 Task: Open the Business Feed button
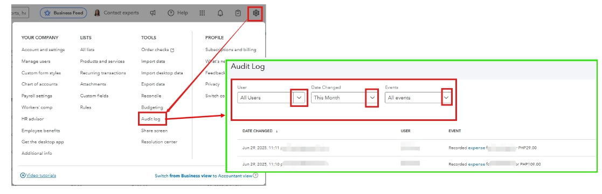pos(64,13)
